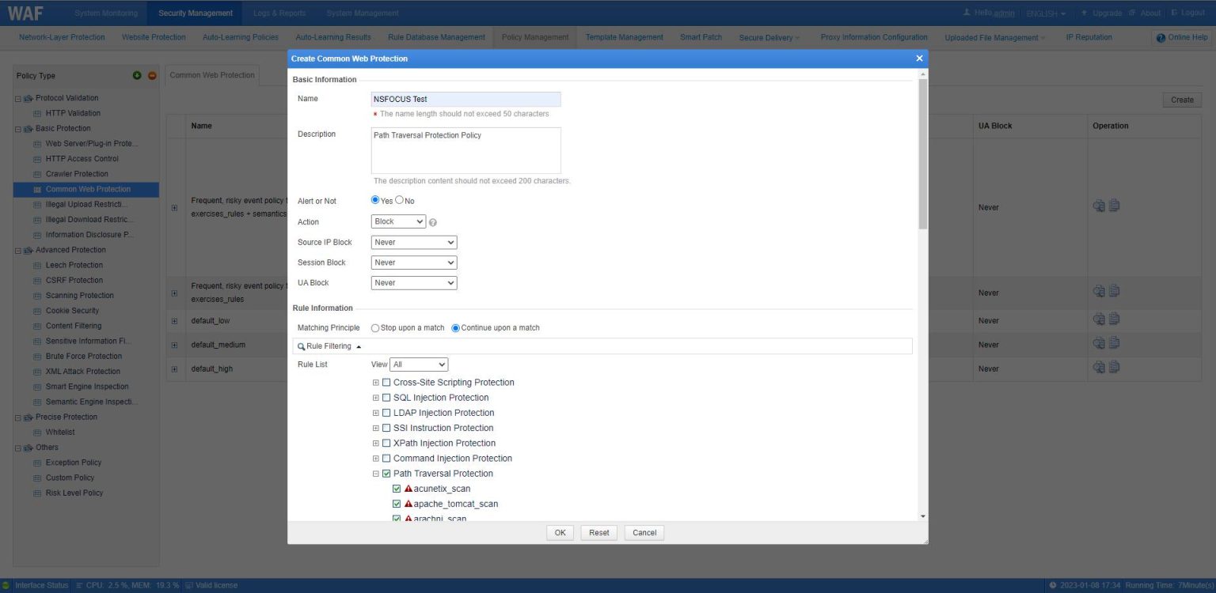
Task: Click the copy icon for the default_low policy
Action: tap(1113, 319)
